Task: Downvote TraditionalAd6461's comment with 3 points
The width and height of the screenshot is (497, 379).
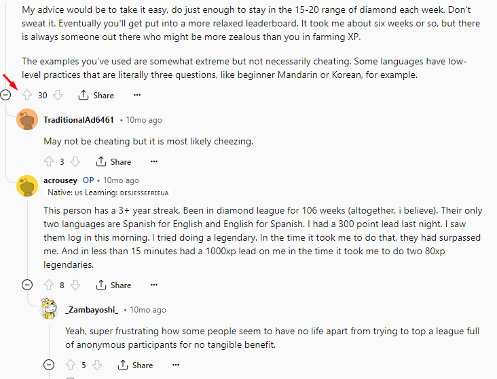Action: [x=75, y=161]
